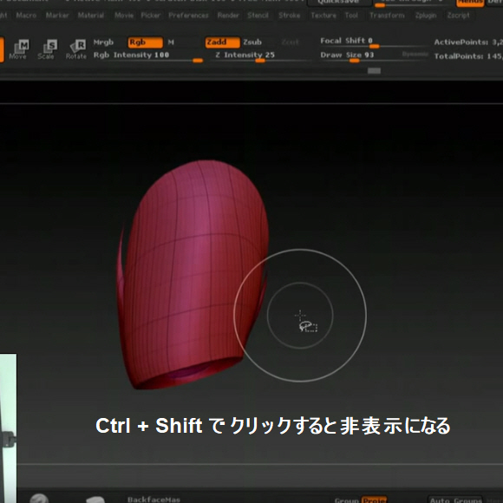Select the Move transform icon
The image size is (503, 503).
(18, 49)
